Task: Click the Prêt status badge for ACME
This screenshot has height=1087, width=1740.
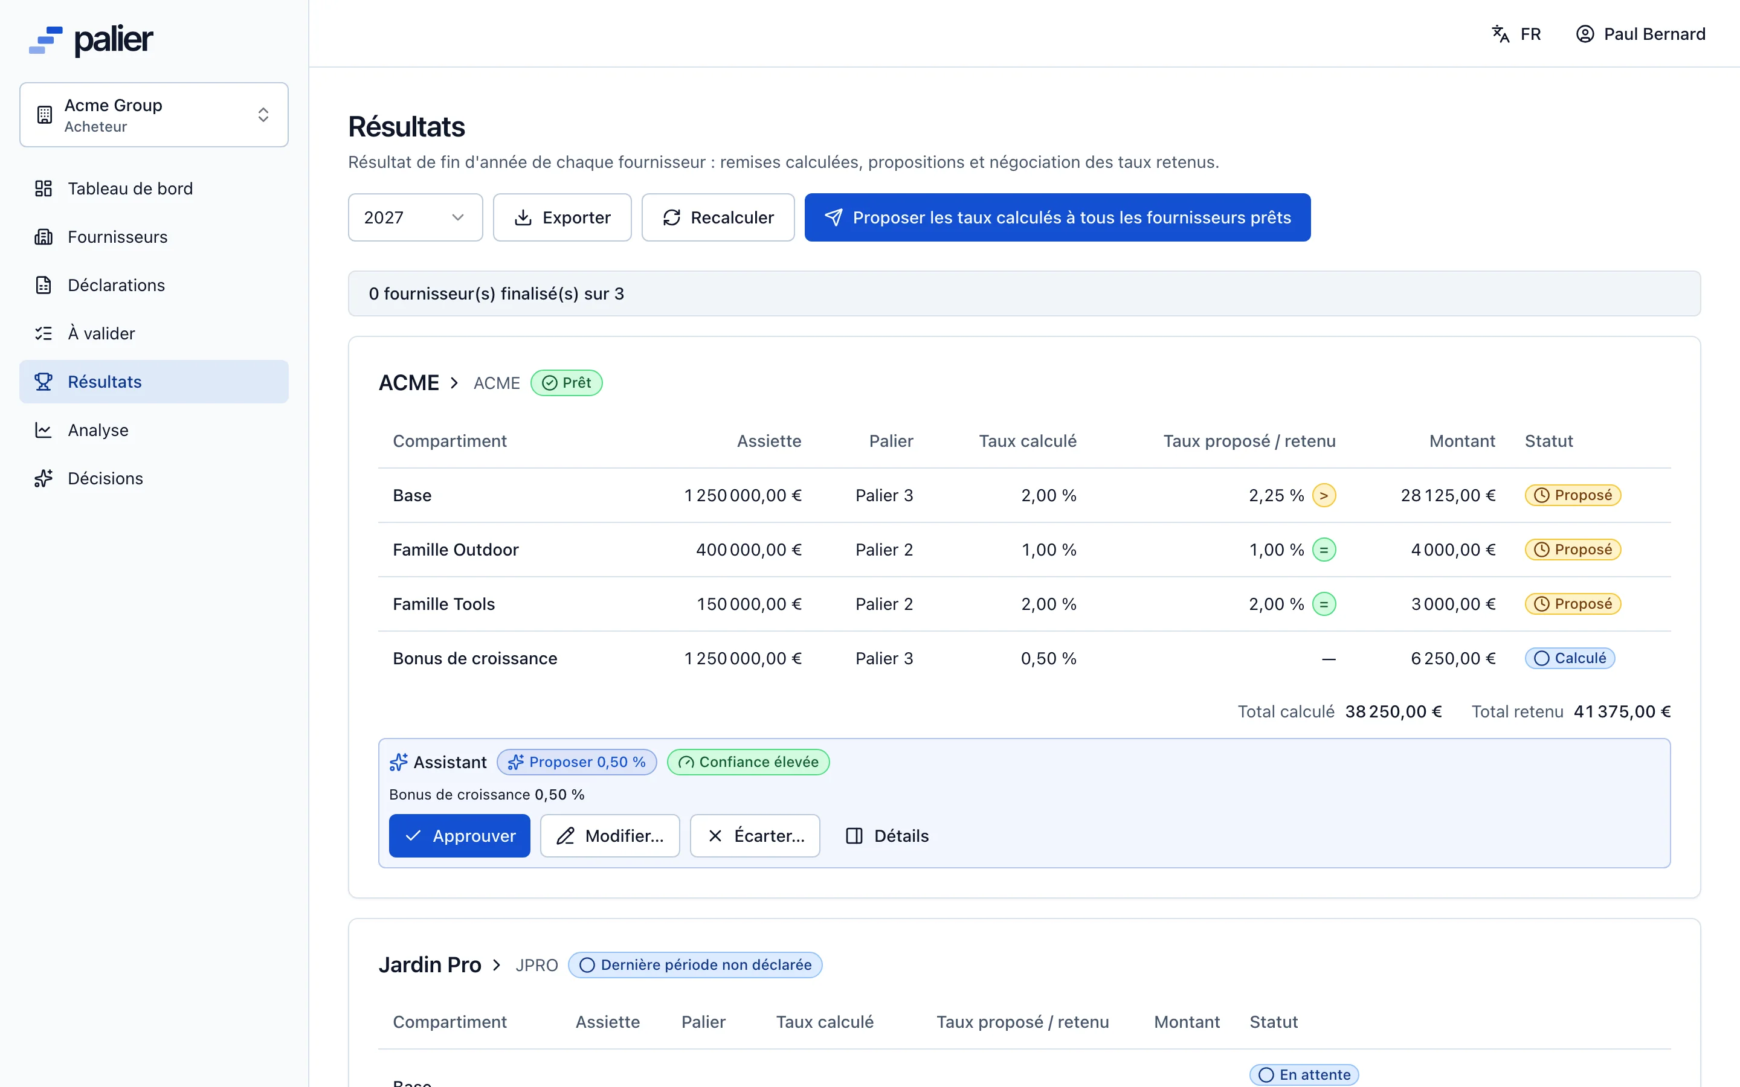Action: tap(567, 382)
